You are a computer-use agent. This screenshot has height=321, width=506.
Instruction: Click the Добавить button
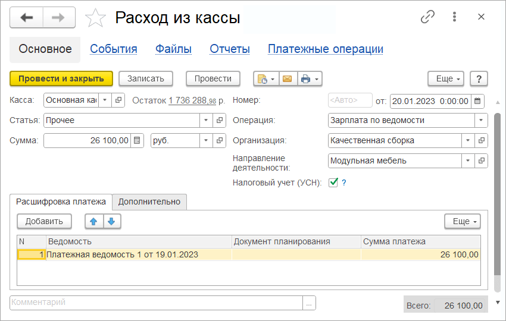pos(44,221)
